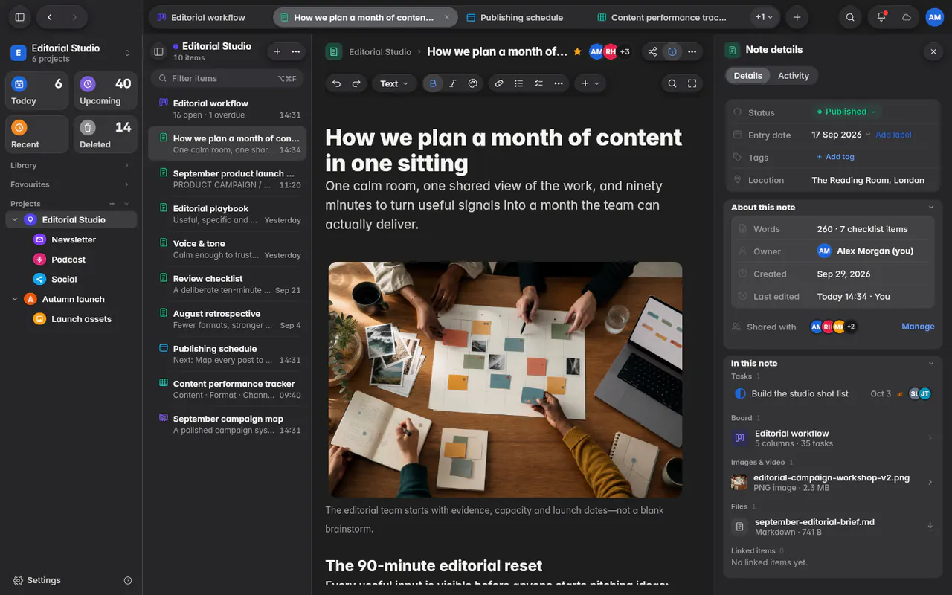
Task: Insert a checklist from the toolbar
Action: (539, 83)
